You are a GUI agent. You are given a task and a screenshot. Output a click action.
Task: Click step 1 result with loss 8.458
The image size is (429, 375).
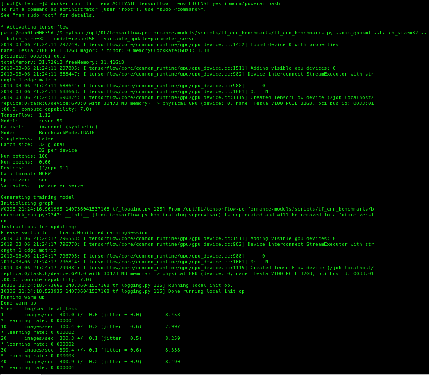coord(90,315)
